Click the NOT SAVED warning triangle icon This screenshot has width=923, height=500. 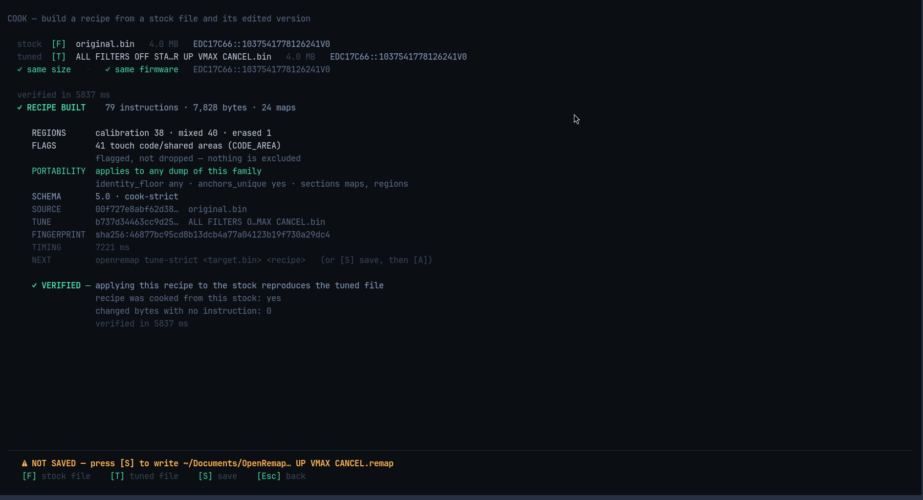tap(24, 463)
